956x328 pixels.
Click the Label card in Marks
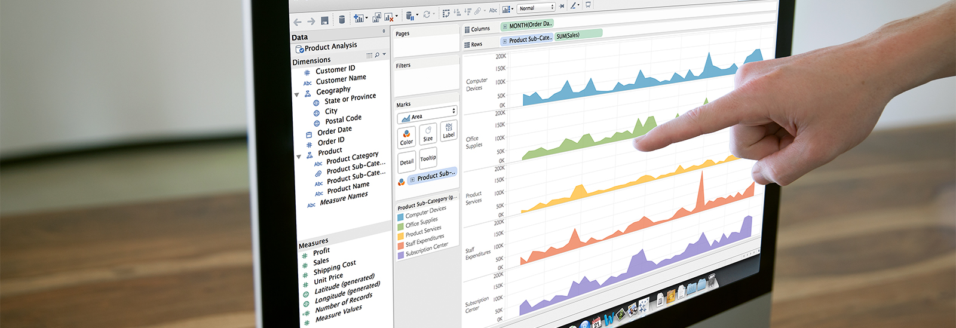(449, 131)
